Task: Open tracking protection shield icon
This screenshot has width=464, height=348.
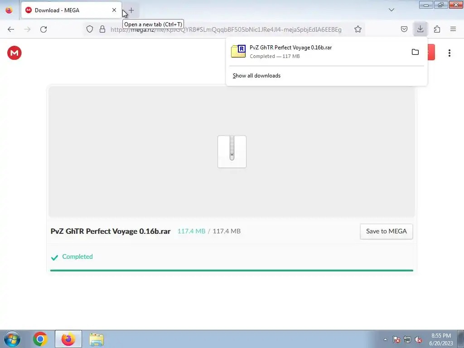Action: [90, 29]
